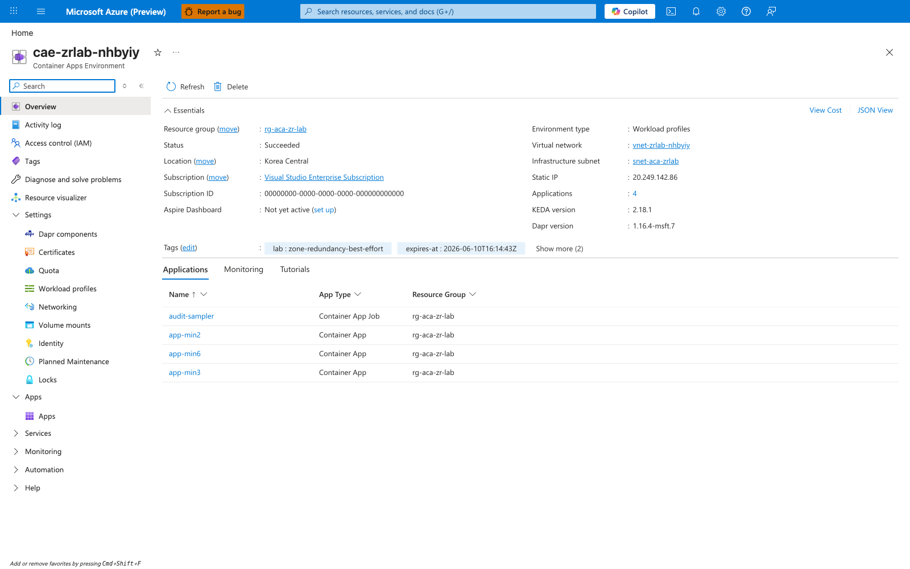
Task: Open the more options ellipsis beside the title
Action: (x=176, y=52)
